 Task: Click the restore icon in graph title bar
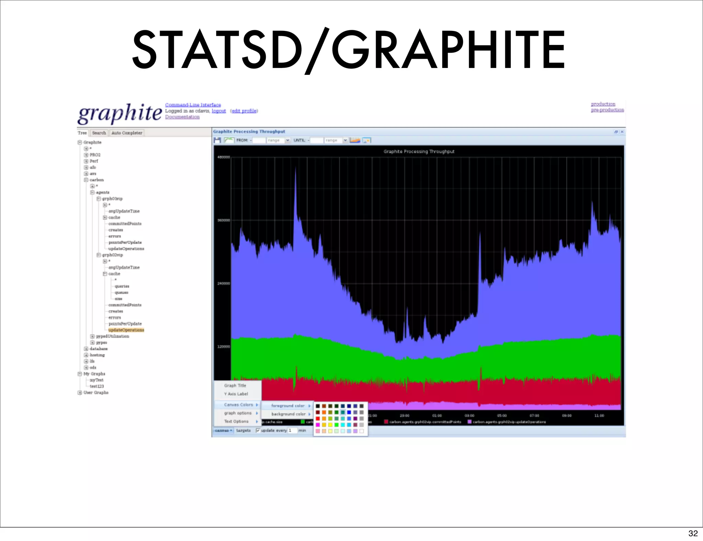click(616, 132)
